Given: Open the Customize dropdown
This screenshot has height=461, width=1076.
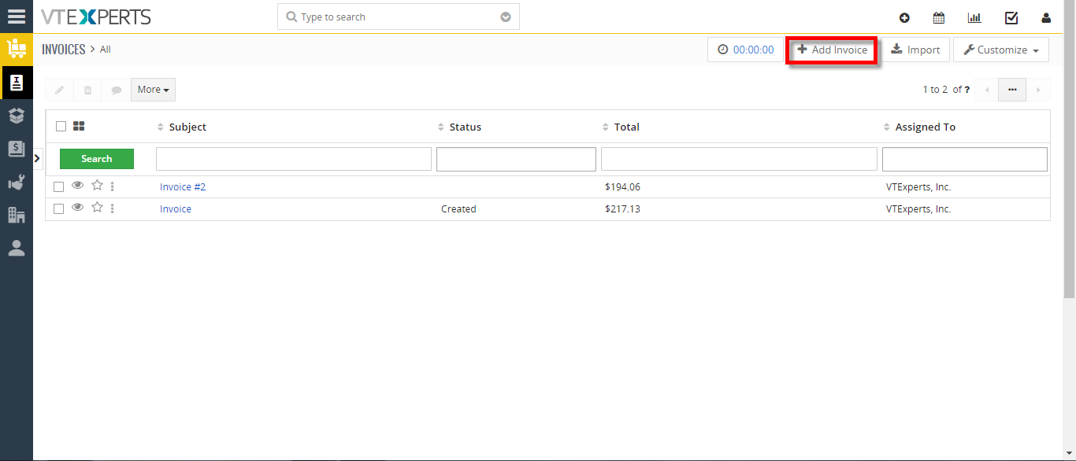Looking at the screenshot, I should [1000, 50].
